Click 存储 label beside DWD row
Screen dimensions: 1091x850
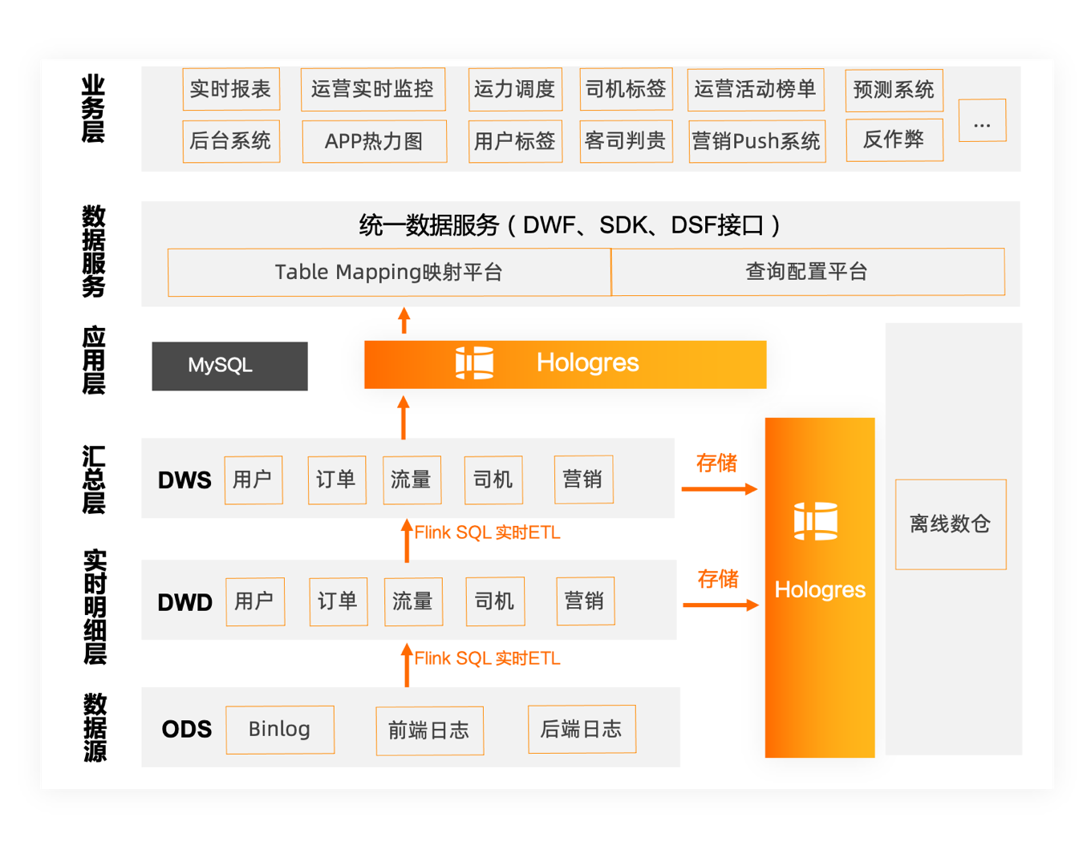click(x=718, y=579)
